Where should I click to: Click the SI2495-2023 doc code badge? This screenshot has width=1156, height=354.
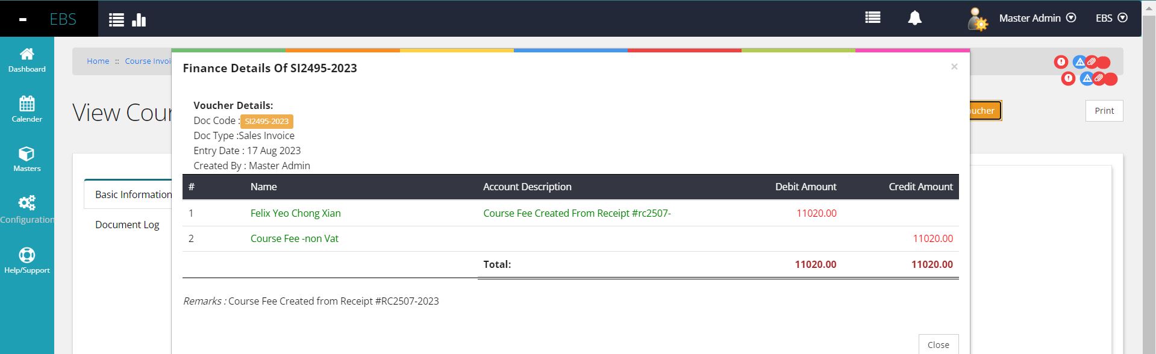tap(266, 122)
